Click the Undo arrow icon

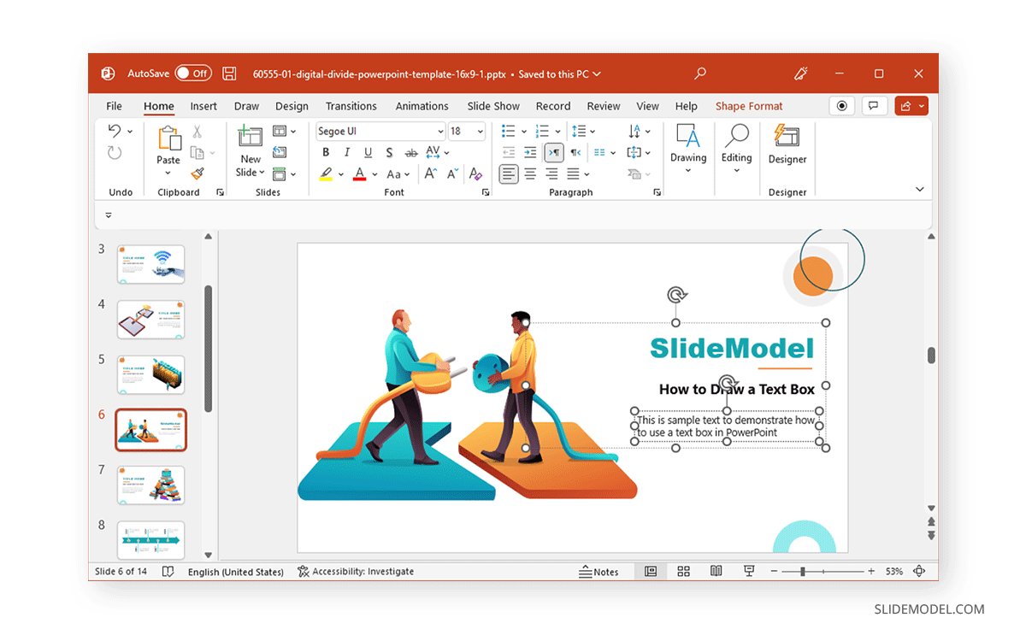[x=113, y=130]
